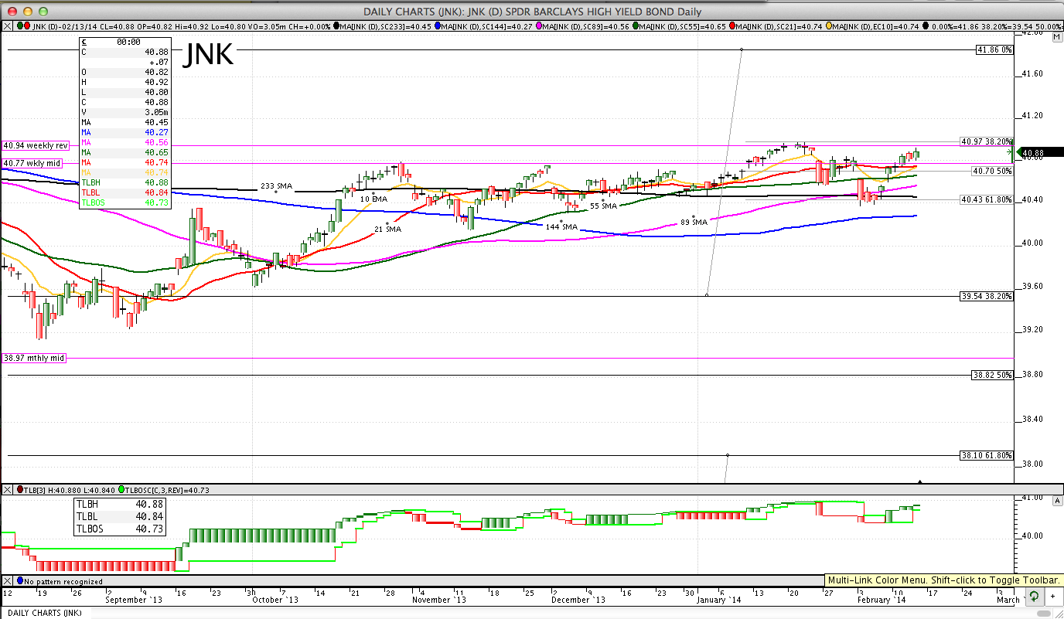Close the price study pane with the X box

point(8,26)
